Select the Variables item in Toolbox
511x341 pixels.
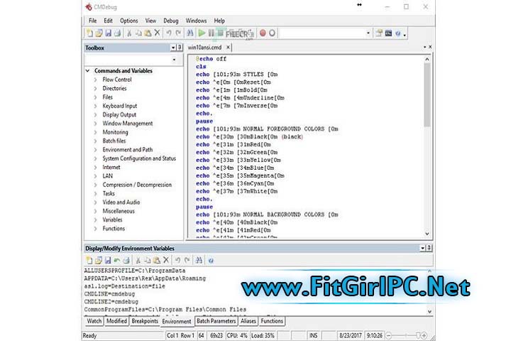pyautogui.click(x=112, y=220)
